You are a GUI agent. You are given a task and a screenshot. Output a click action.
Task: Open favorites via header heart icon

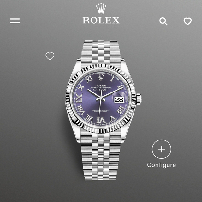point(187,21)
